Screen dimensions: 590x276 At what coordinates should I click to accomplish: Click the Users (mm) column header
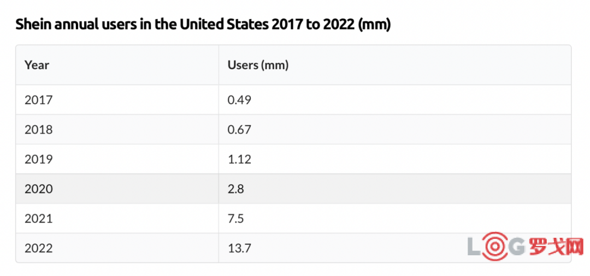258,65
